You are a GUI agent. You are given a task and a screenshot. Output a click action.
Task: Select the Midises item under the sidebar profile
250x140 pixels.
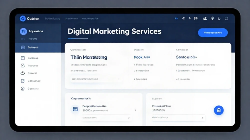click(33, 39)
